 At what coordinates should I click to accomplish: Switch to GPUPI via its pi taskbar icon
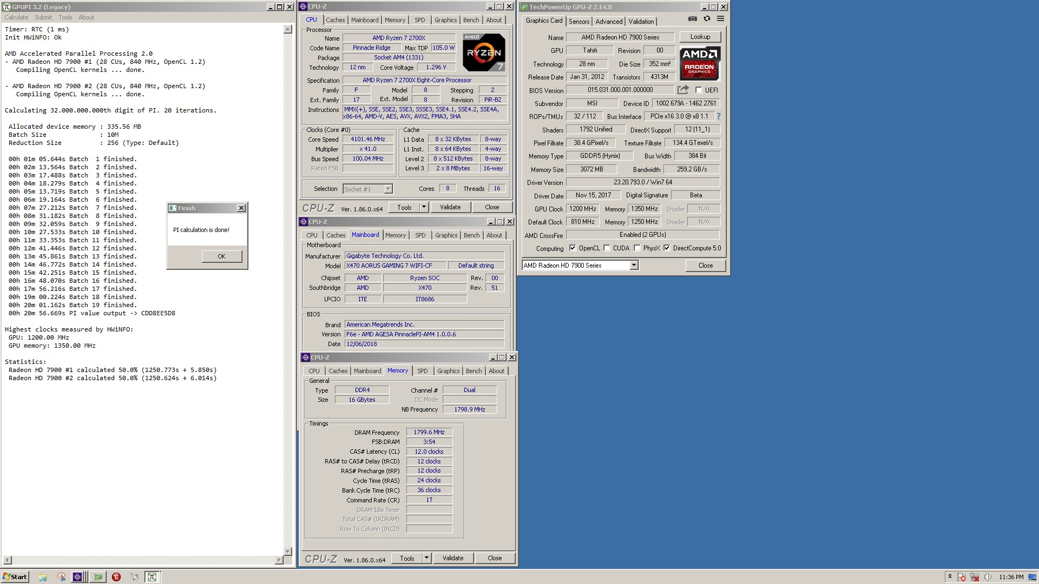click(152, 577)
